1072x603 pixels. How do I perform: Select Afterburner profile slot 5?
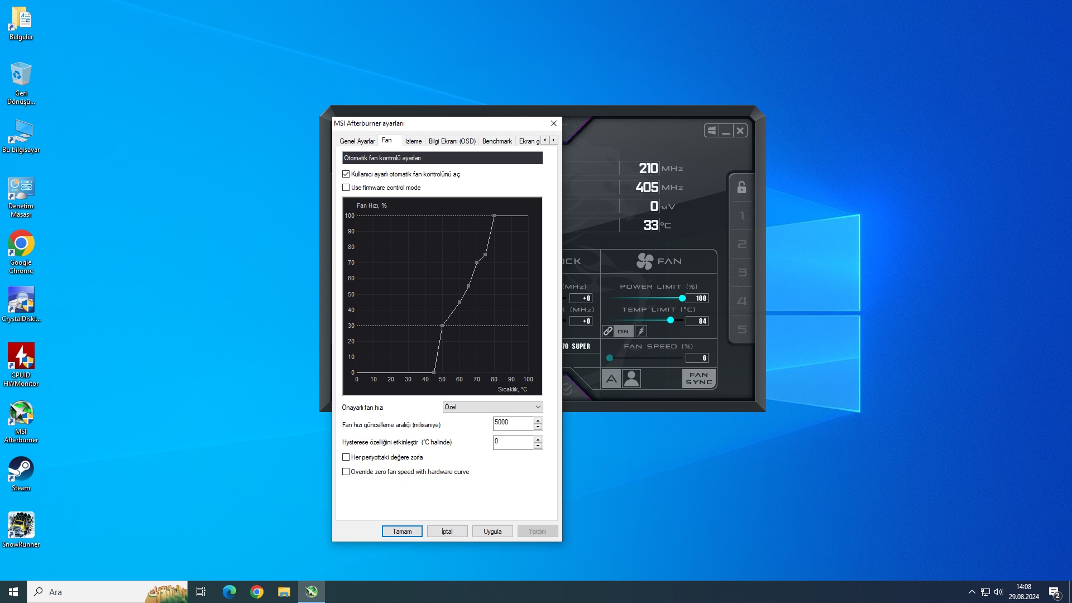(x=741, y=329)
